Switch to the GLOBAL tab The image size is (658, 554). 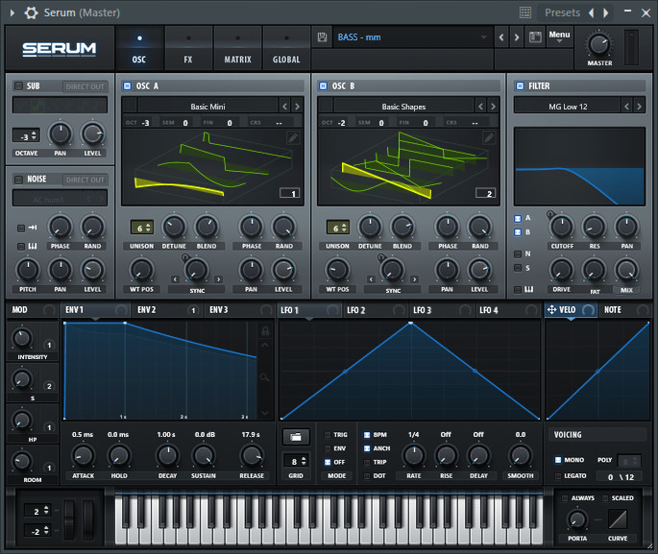286,48
